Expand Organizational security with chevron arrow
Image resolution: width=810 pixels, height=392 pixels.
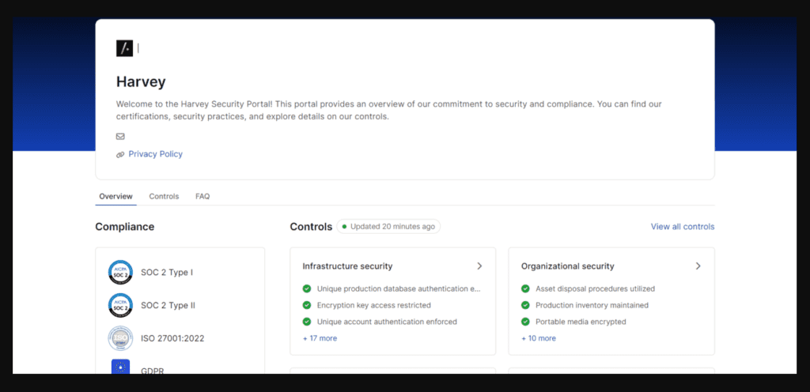coord(698,266)
